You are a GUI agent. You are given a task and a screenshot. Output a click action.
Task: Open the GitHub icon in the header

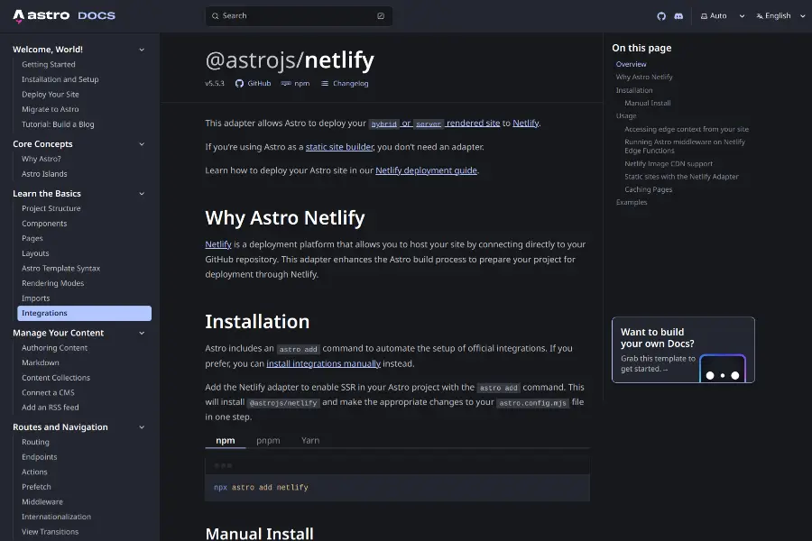[661, 16]
